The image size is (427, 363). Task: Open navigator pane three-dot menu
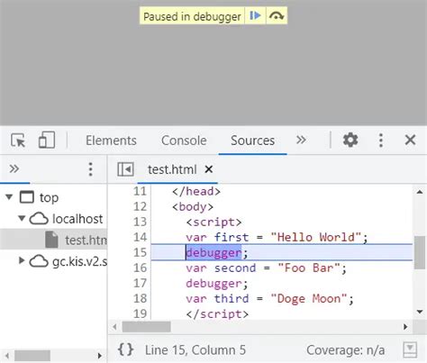point(90,169)
